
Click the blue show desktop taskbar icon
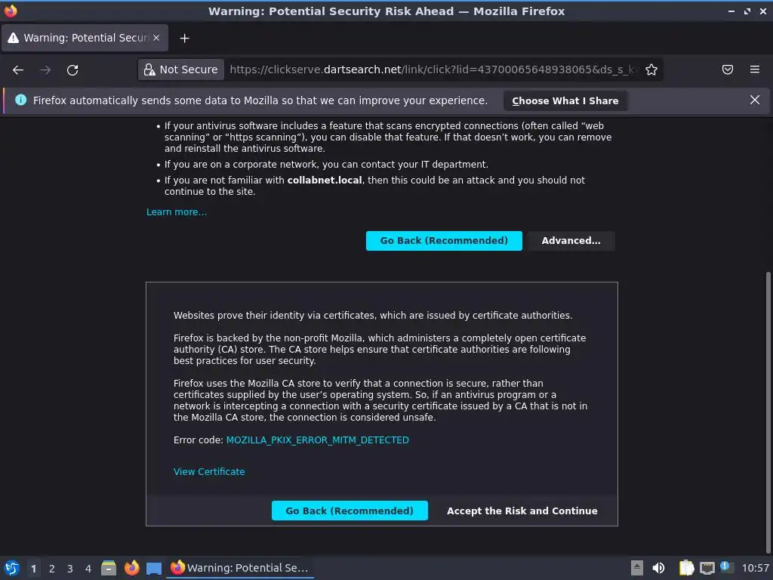point(154,569)
